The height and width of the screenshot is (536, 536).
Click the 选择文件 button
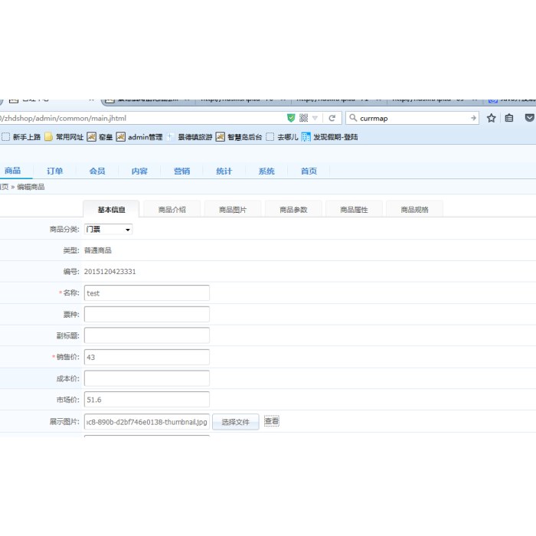tap(236, 422)
